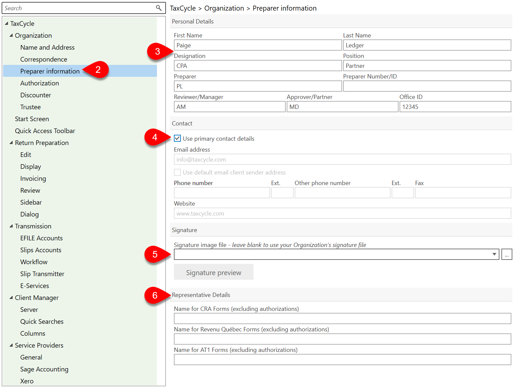Viewport: 516px width, 388px height.
Task: Click the Last Name field containing Ledger
Action: click(x=427, y=45)
